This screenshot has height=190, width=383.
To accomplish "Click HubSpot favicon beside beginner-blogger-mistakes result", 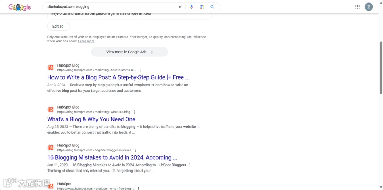I will click(51, 148).
